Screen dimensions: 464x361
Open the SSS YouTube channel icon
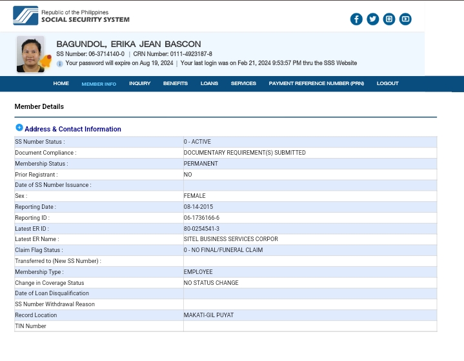[405, 19]
